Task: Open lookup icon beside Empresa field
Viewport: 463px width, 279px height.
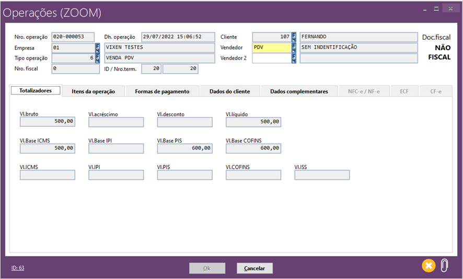Action: [98, 48]
